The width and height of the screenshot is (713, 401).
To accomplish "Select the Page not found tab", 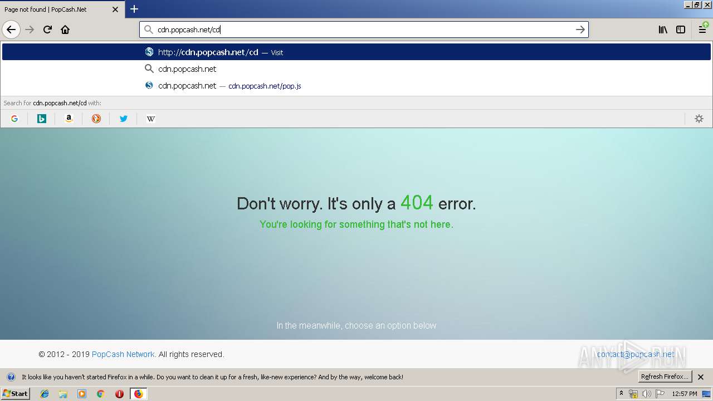I will point(61,9).
